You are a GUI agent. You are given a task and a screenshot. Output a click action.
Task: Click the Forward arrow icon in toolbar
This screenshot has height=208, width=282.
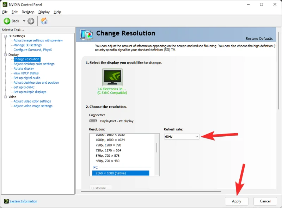coord(31,21)
